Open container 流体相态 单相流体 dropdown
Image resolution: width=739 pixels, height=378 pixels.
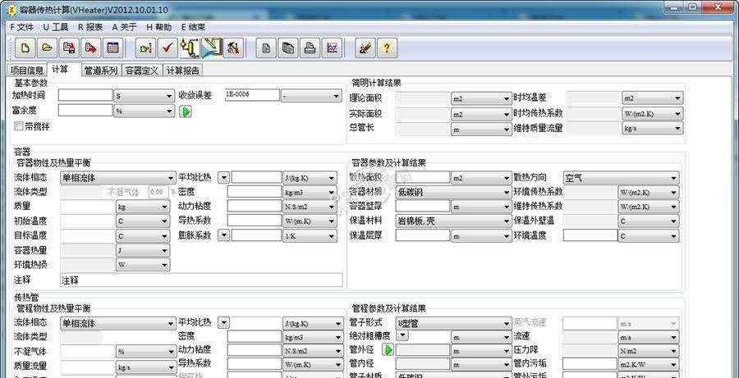[117, 178]
